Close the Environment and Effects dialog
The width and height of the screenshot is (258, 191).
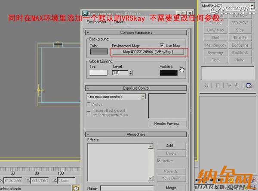click(190, 13)
